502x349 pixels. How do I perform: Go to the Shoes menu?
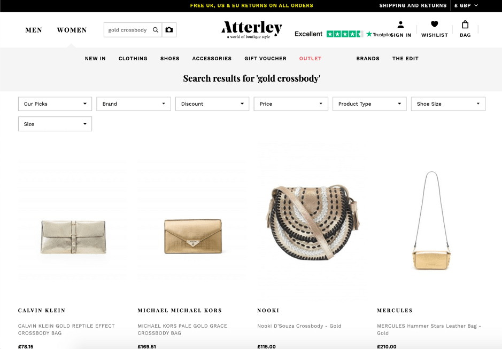[169, 59]
